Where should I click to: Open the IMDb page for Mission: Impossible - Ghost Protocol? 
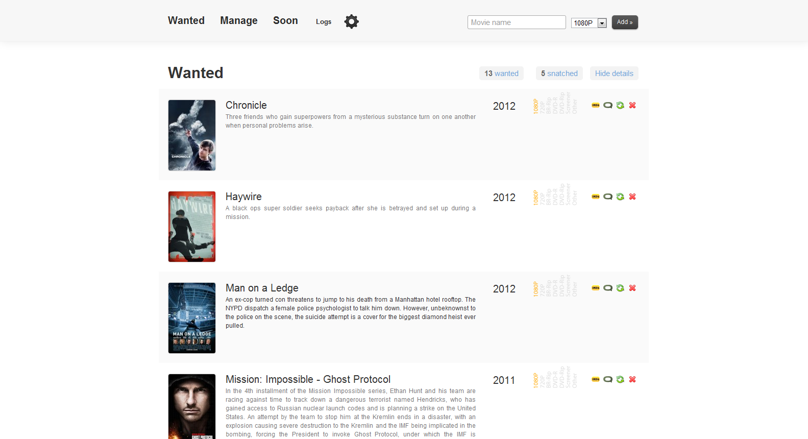click(596, 379)
